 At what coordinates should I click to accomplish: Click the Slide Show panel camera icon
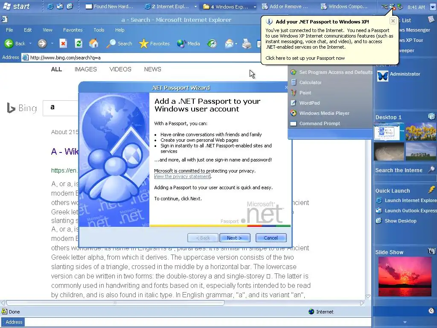[431, 251]
